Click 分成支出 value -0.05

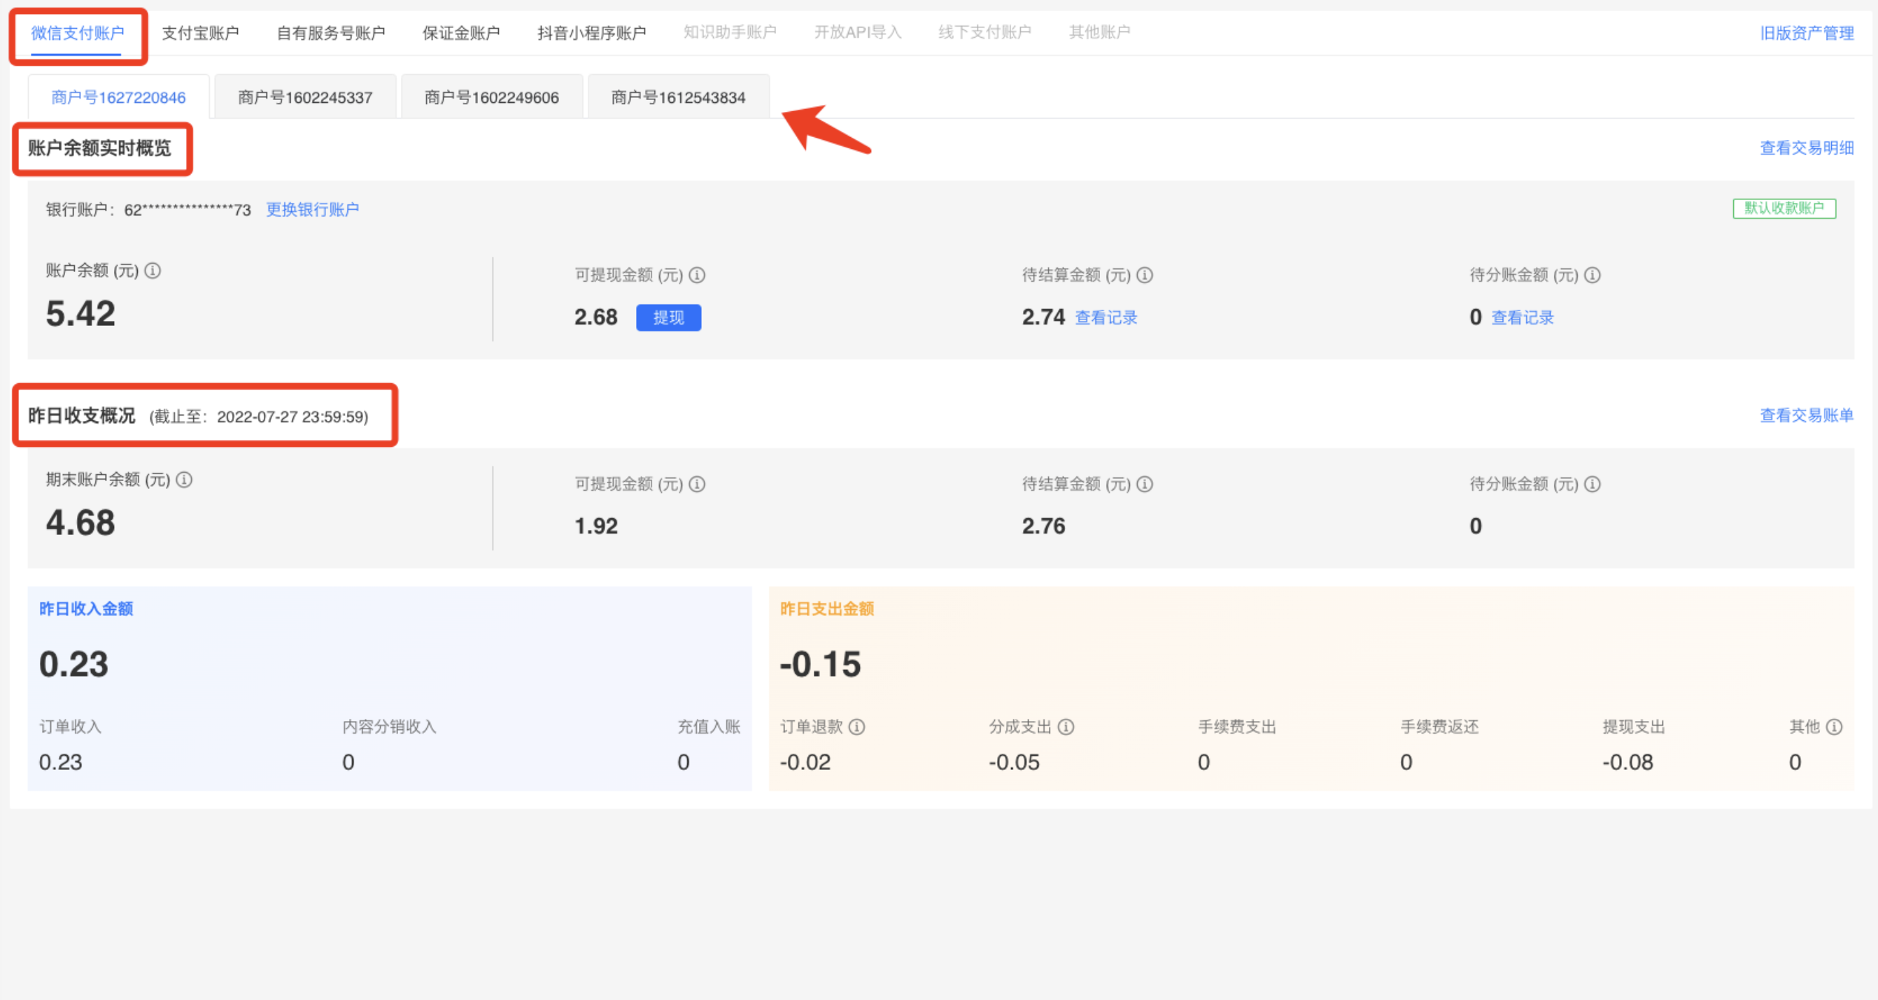click(1014, 763)
